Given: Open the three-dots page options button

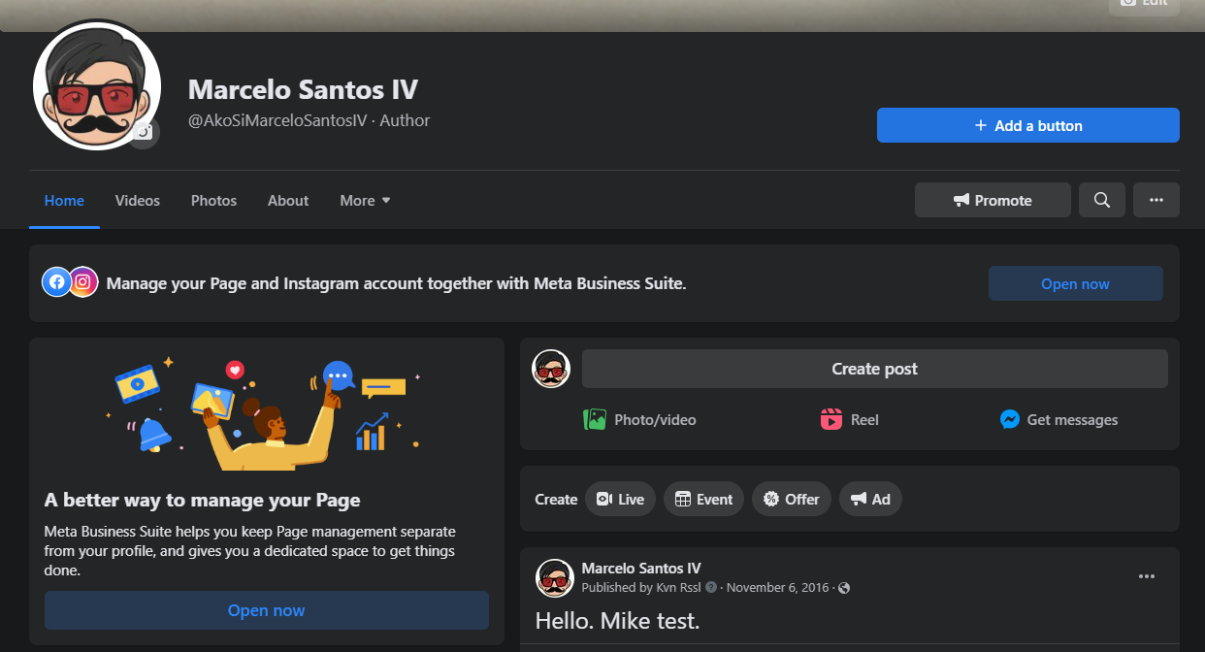Looking at the screenshot, I should pos(1156,200).
